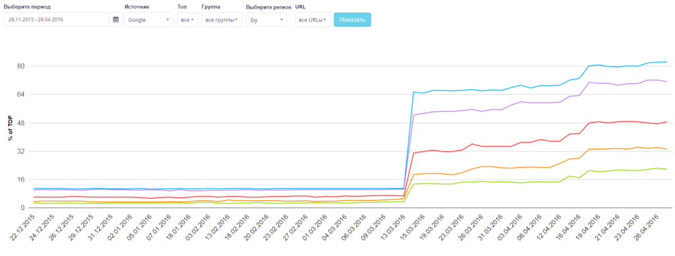
Task: Open the region dropdown showing .by
Action: (266, 19)
